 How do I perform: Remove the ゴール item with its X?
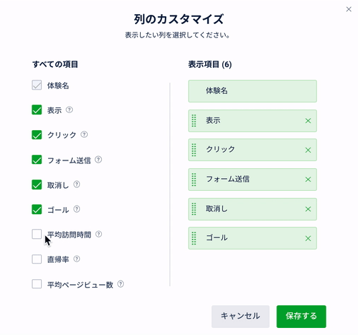pyautogui.click(x=308, y=238)
